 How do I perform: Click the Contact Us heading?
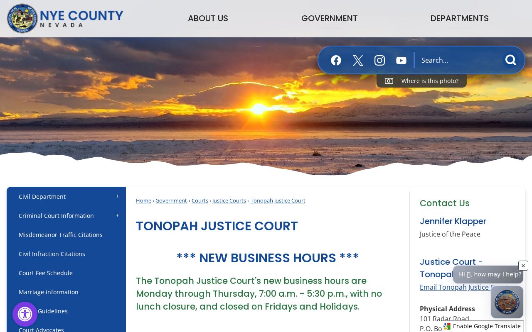[x=445, y=203]
